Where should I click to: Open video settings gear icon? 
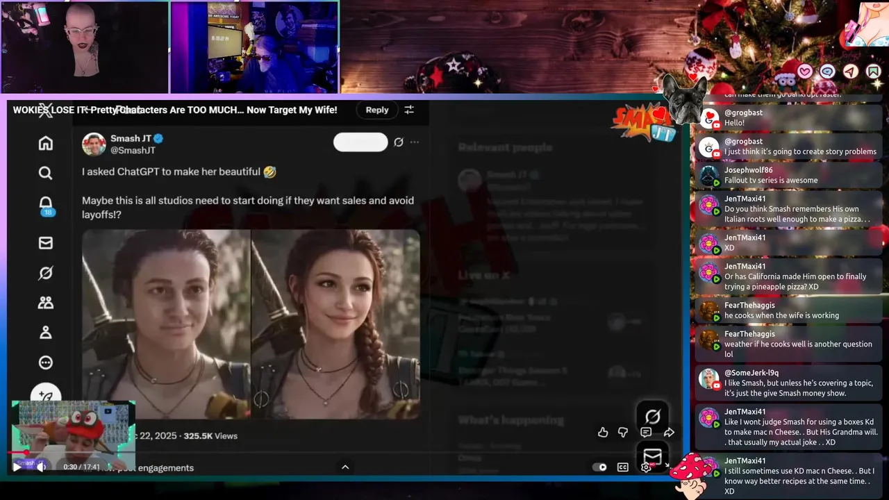646,467
